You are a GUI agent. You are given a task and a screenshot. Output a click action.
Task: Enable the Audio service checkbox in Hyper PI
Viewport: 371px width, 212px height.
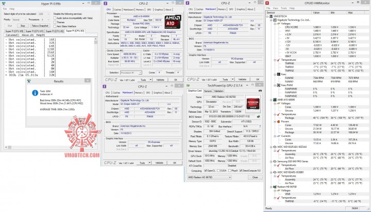55,18
